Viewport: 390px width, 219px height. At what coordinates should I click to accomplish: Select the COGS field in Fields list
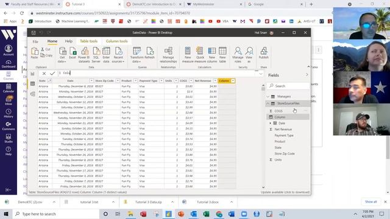pyautogui.click(x=278, y=111)
